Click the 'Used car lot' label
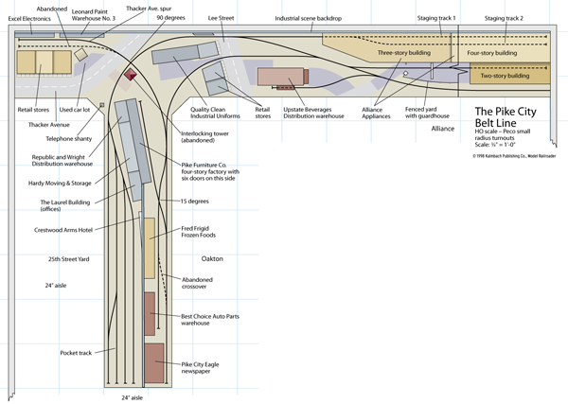The width and height of the screenshot is (568, 404). click(75, 110)
